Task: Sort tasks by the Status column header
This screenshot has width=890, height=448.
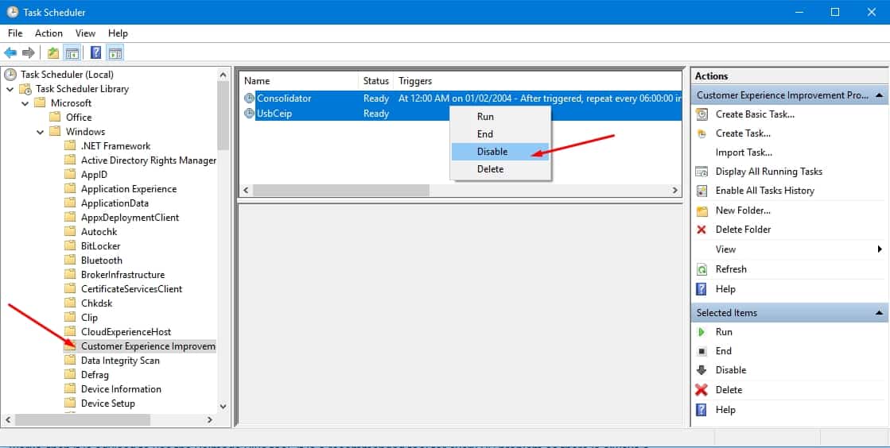Action: tap(375, 81)
